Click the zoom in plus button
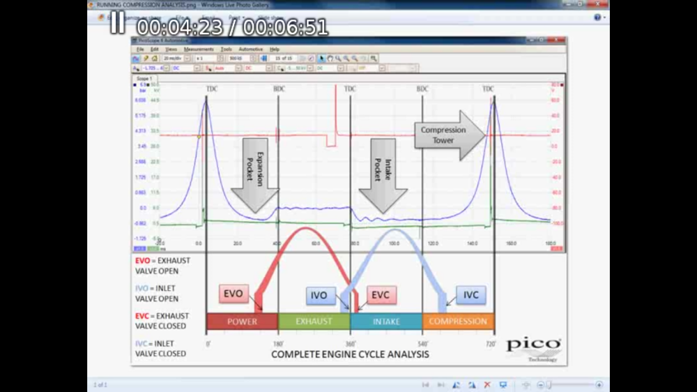Viewport: 697px width, 392px height. [599, 384]
